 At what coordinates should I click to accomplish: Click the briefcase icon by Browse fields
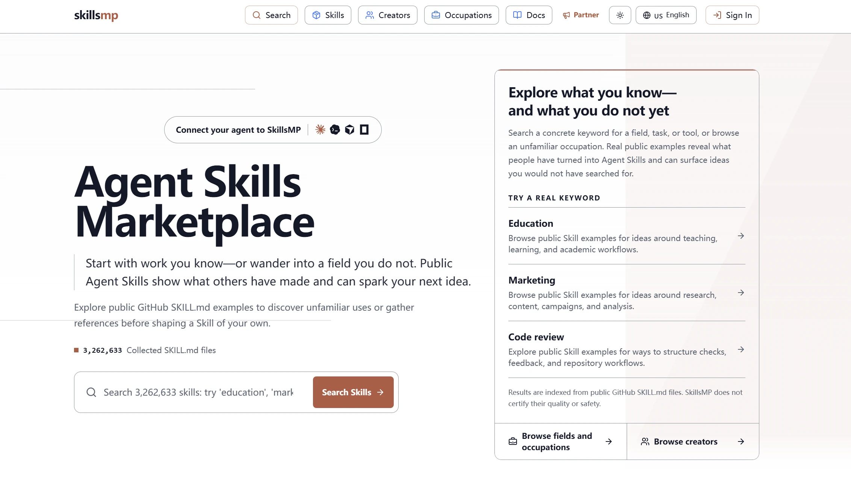pyautogui.click(x=513, y=441)
